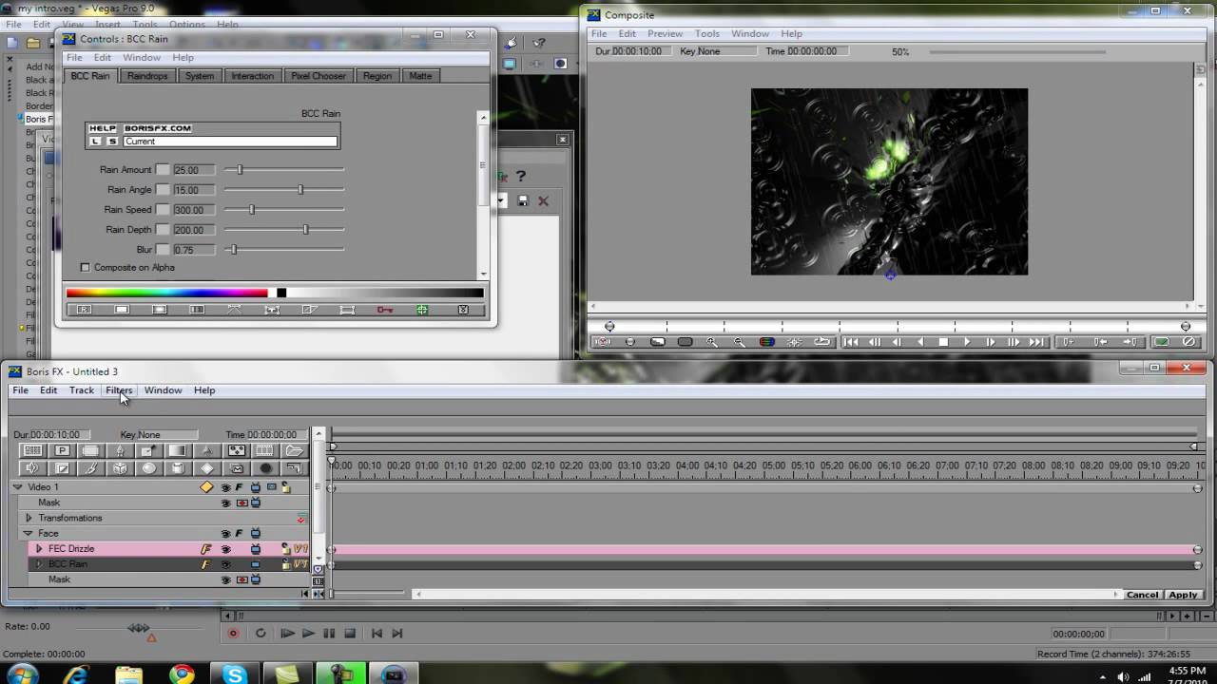Collapse the Video 1 track

[x=17, y=487]
